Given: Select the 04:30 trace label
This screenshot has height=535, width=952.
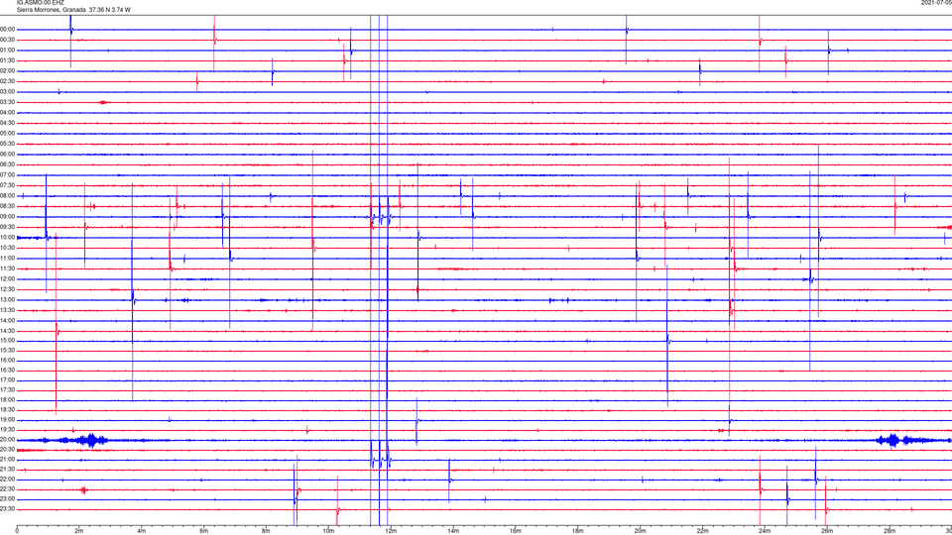Looking at the screenshot, I should click(x=8, y=123).
